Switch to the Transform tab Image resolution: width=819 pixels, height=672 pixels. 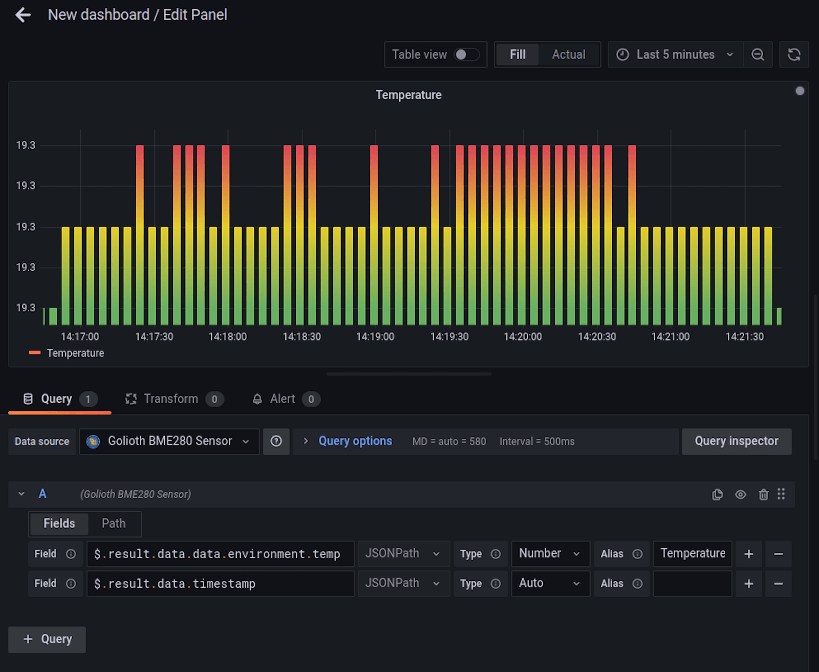pos(171,398)
